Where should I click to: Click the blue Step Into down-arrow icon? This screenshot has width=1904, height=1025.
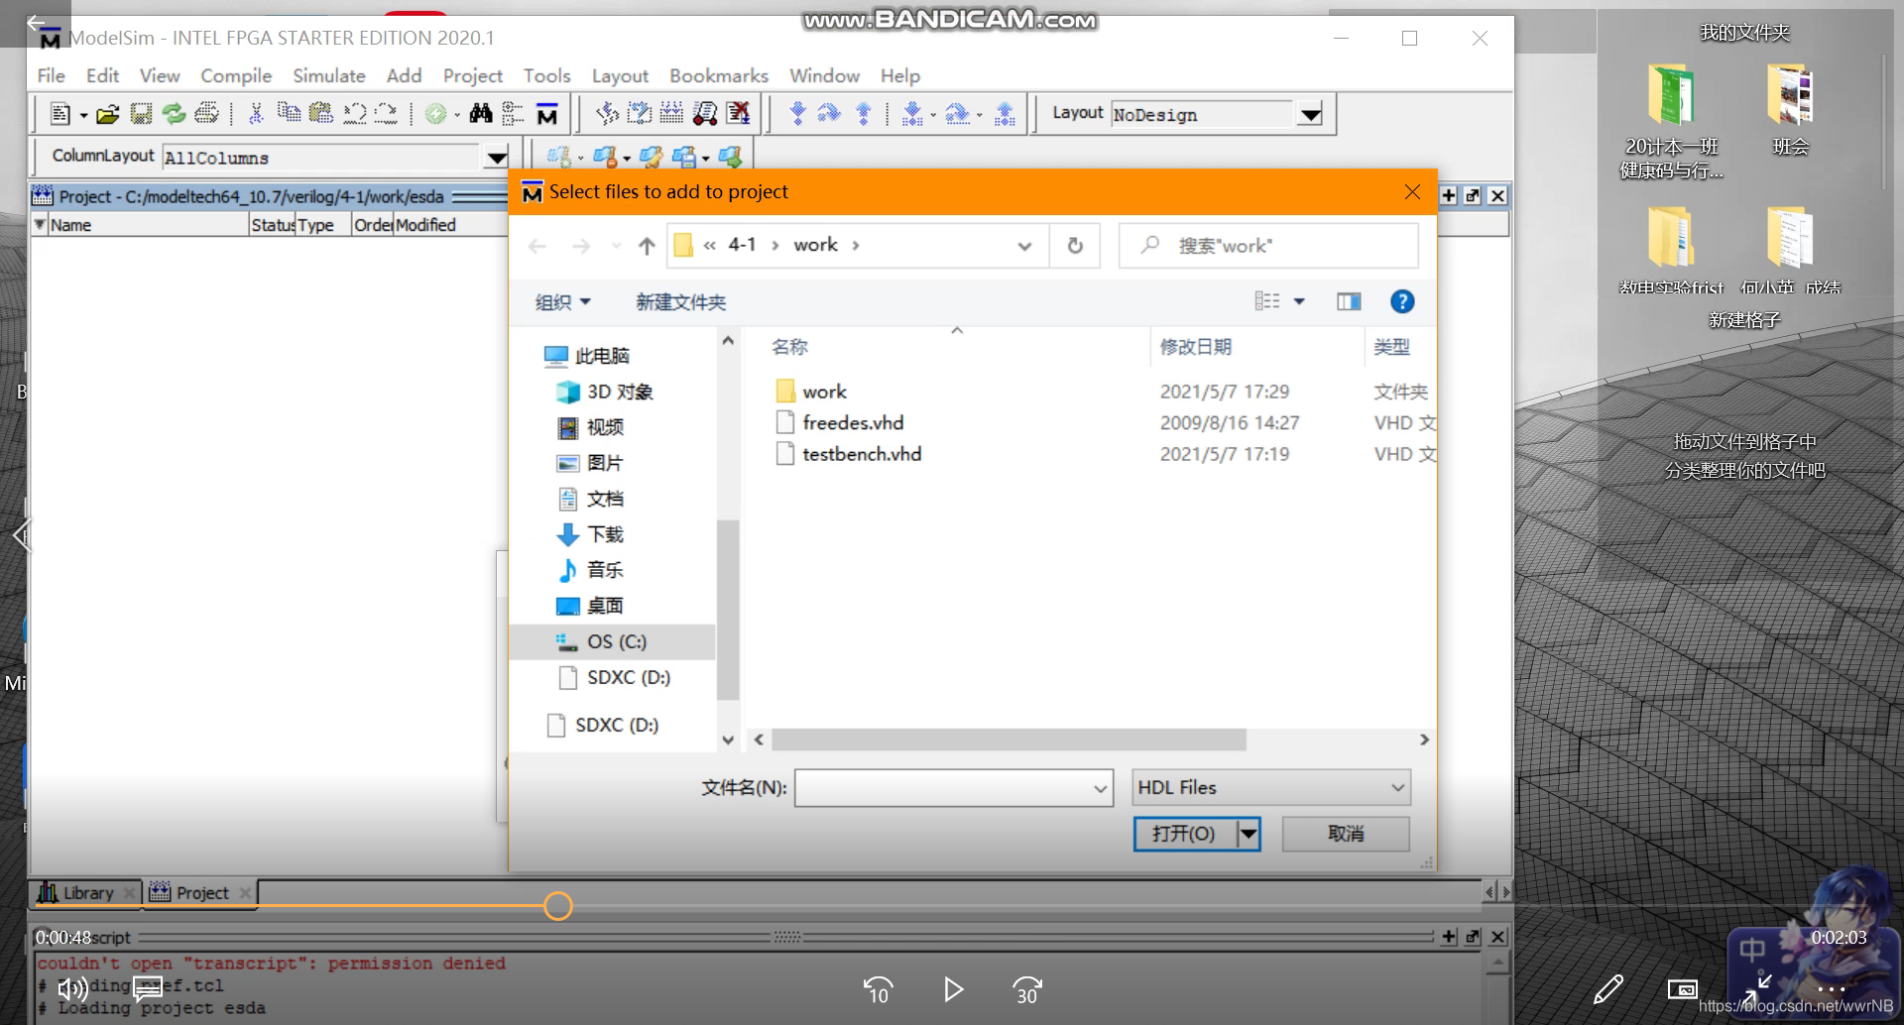[x=797, y=114]
